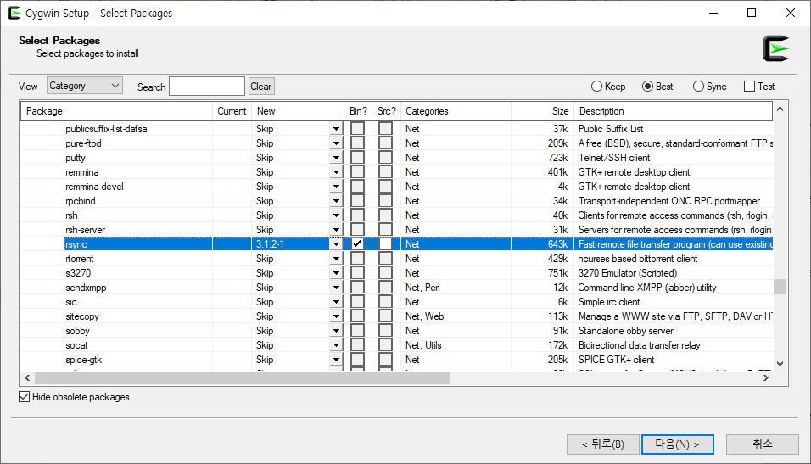The height and width of the screenshot is (464, 811).
Task: Click the scroll down arrow of the list
Action: point(780,364)
